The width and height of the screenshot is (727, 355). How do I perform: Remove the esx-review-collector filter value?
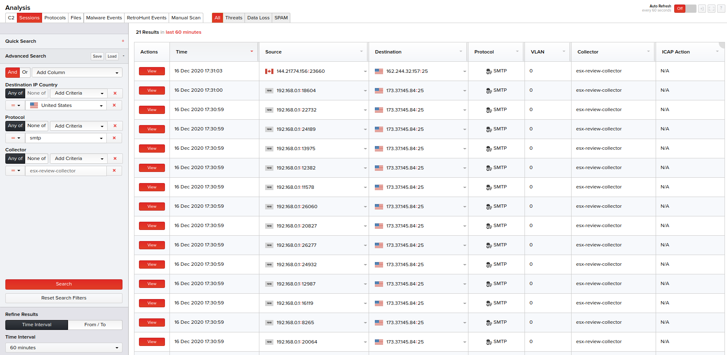click(114, 171)
